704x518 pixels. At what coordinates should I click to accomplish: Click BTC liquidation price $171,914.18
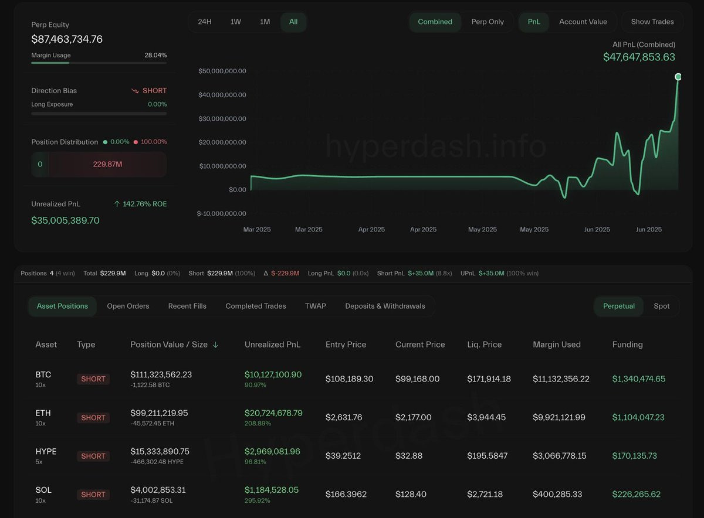(x=489, y=379)
